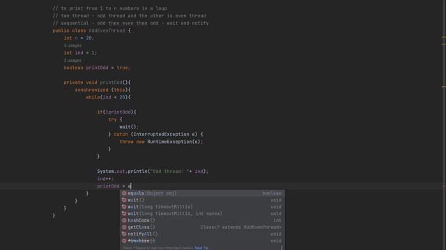
Task: Click the 'if(!printOdd)' condition
Action: (x=116, y=112)
